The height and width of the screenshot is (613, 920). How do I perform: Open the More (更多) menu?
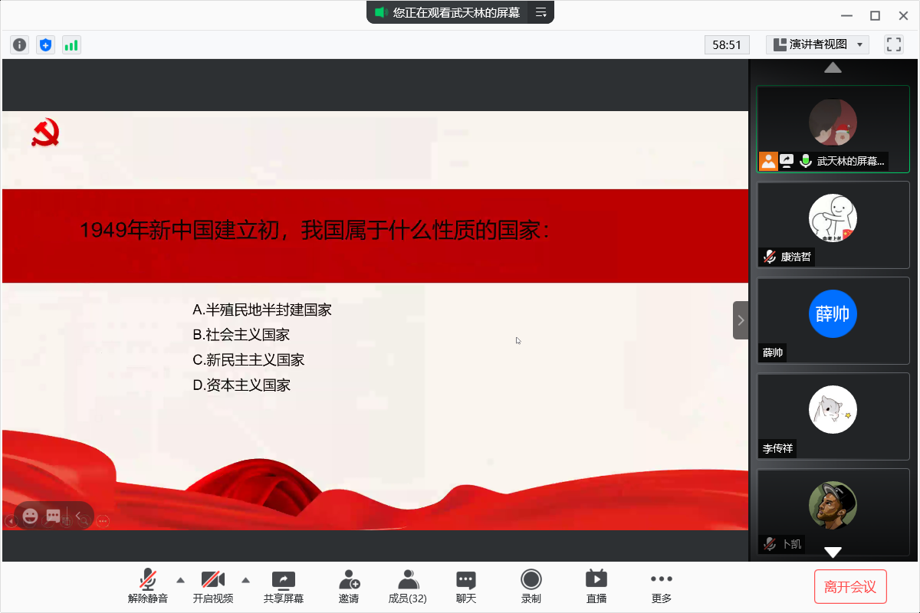pos(661,586)
